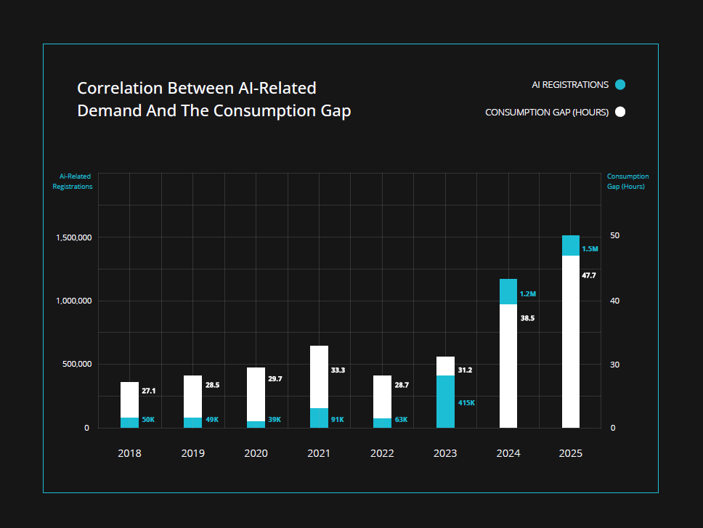Select the Ai-Related Registrations axis title
This screenshot has width=703, height=528.
click(x=73, y=181)
